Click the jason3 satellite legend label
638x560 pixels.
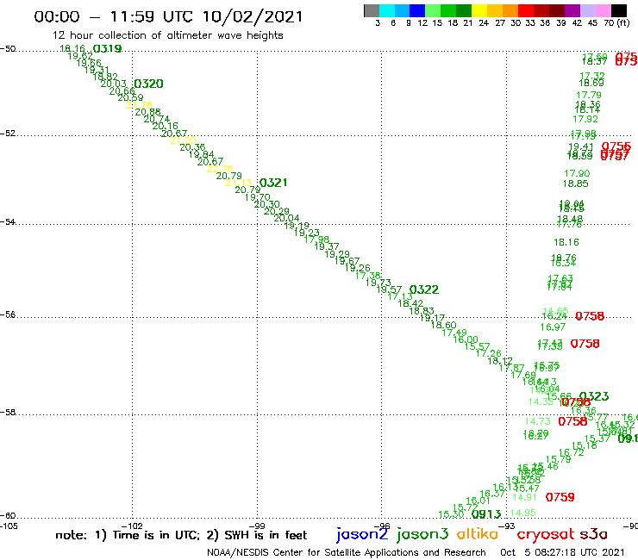coord(422,534)
